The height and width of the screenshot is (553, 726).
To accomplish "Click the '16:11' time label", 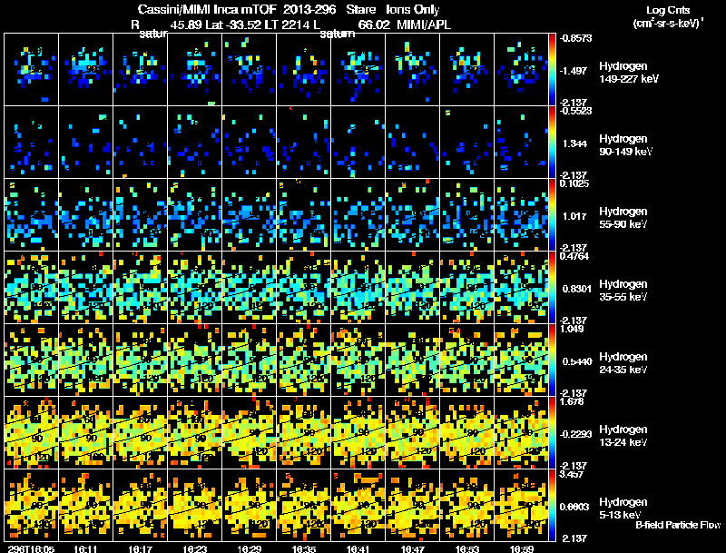I will coord(85,548).
